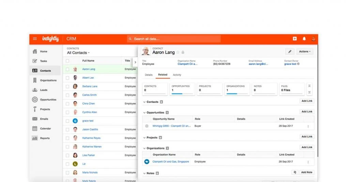Expand contact list with the arrow handle
Viewport: 349px width, 182px height.
point(135,62)
